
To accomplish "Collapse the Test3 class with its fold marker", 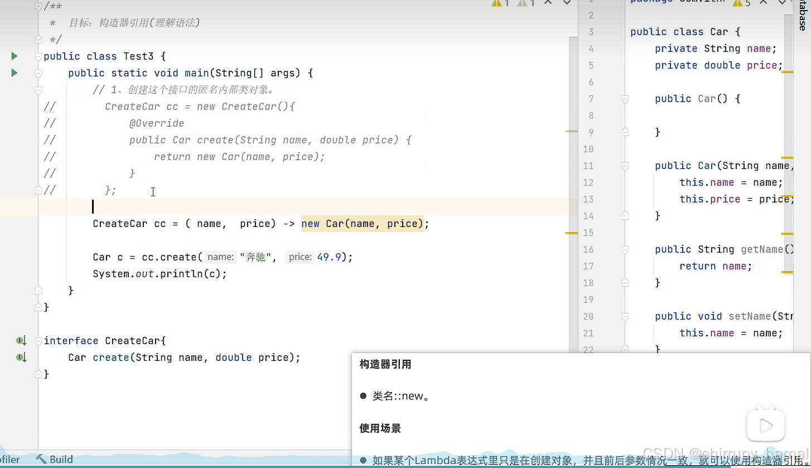I will [x=38, y=56].
